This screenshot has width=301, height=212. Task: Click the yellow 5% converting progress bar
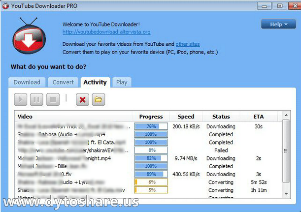[151, 190]
